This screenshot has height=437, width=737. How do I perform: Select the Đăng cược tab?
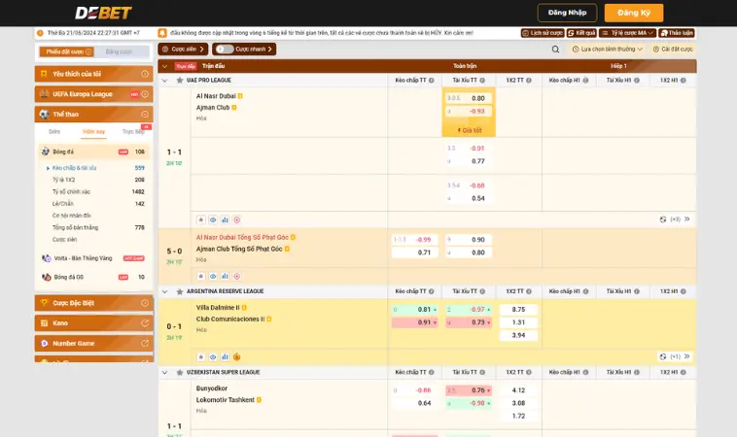coord(120,51)
